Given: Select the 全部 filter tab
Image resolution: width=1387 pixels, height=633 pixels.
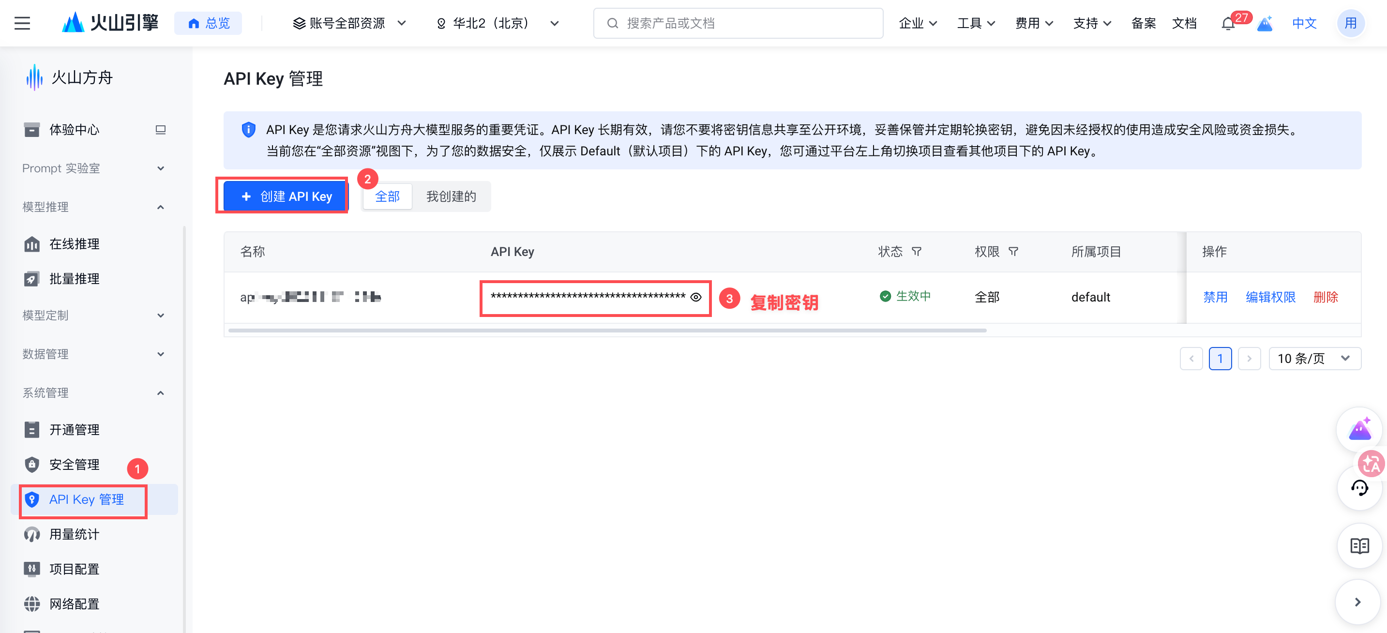Looking at the screenshot, I should coord(388,196).
